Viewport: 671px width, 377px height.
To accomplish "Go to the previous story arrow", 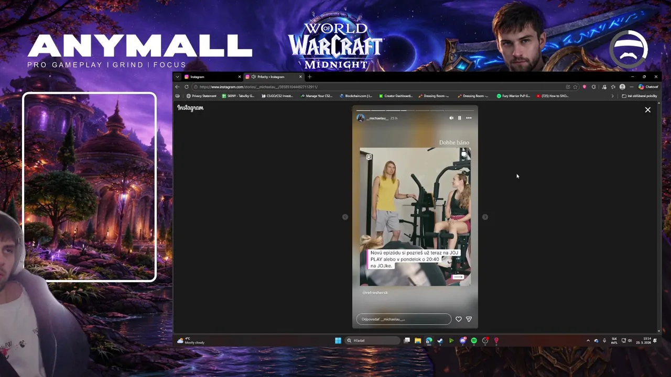I will (x=345, y=217).
